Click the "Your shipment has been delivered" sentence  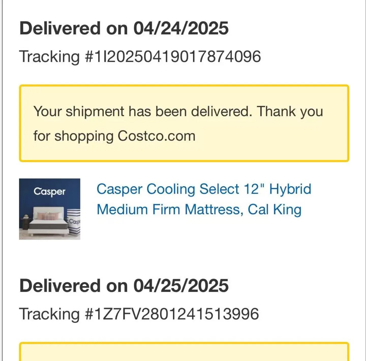tap(143, 112)
